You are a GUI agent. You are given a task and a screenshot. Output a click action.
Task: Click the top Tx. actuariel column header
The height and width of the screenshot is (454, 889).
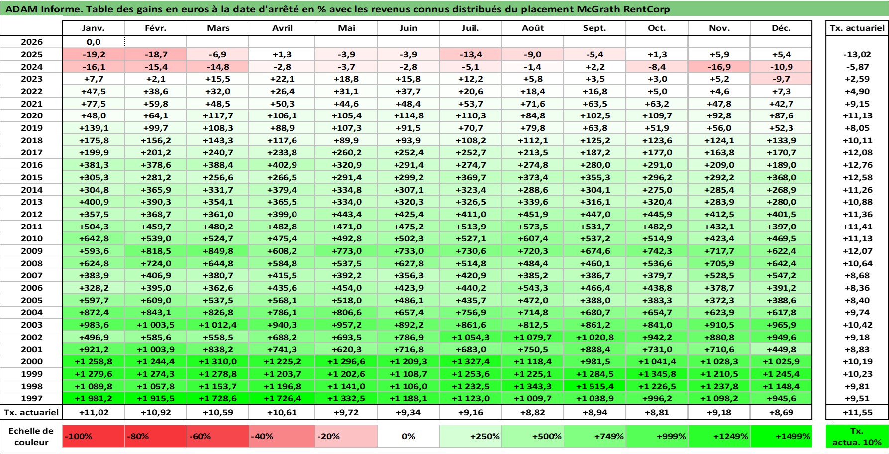[x=857, y=28]
